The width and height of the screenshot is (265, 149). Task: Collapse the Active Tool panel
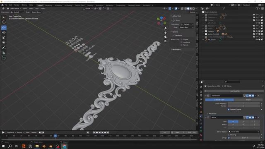pos(171,16)
